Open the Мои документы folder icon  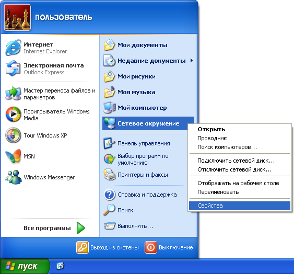point(109,45)
